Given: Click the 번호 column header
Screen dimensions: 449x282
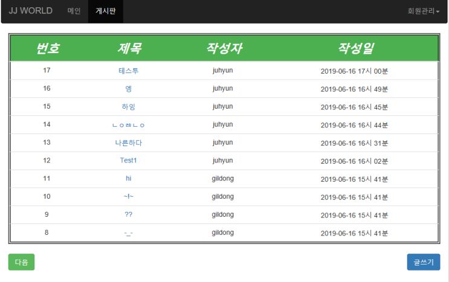Looking at the screenshot, I should pyautogui.click(x=47, y=48).
